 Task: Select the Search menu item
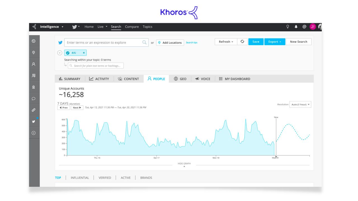point(116,27)
